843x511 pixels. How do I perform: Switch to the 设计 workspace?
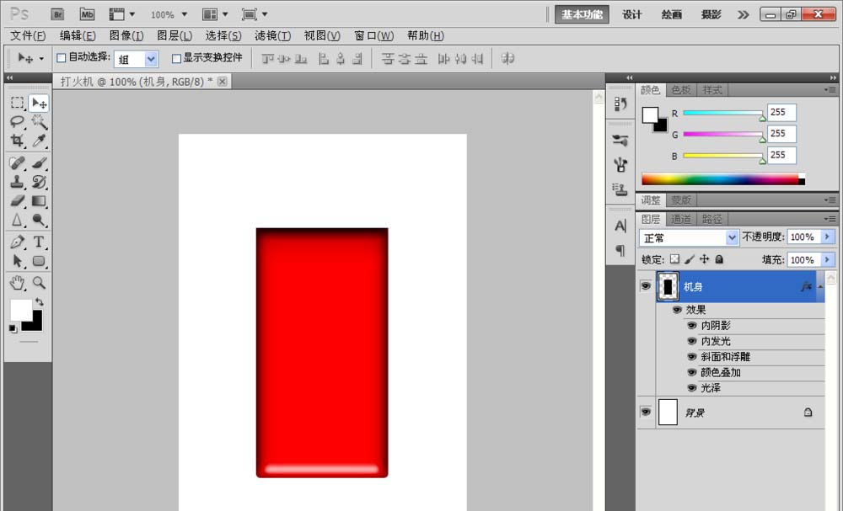click(631, 14)
